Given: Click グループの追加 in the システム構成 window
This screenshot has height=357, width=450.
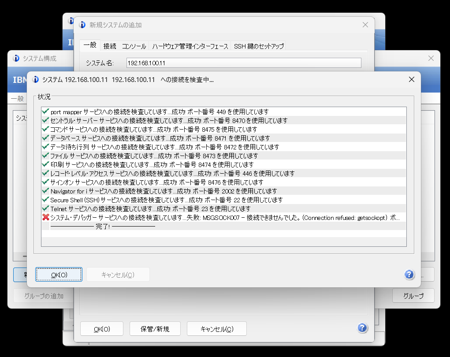Looking at the screenshot, I should pyautogui.click(x=44, y=296).
